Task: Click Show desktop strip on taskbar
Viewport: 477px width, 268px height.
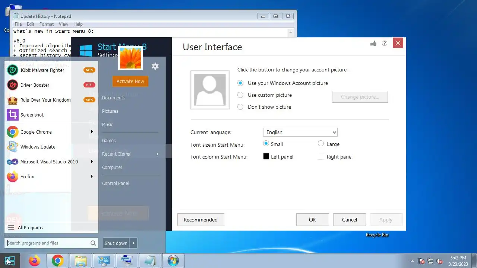Action: (474, 261)
